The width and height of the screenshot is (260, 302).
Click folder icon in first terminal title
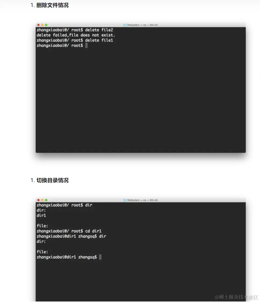coord(125,25)
